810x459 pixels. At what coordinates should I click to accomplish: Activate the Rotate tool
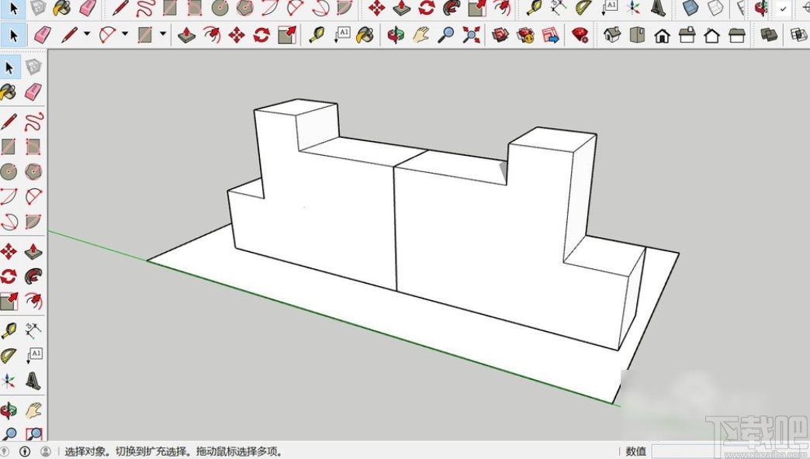(264, 35)
